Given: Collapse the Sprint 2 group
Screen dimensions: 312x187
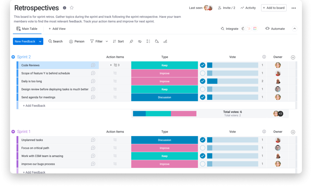Looking at the screenshot, I should coord(13,57).
